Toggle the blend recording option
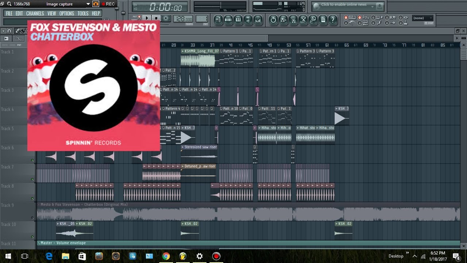 click(377, 18)
